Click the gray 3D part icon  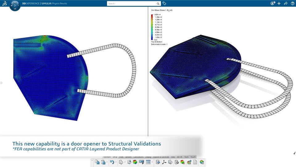121,162
